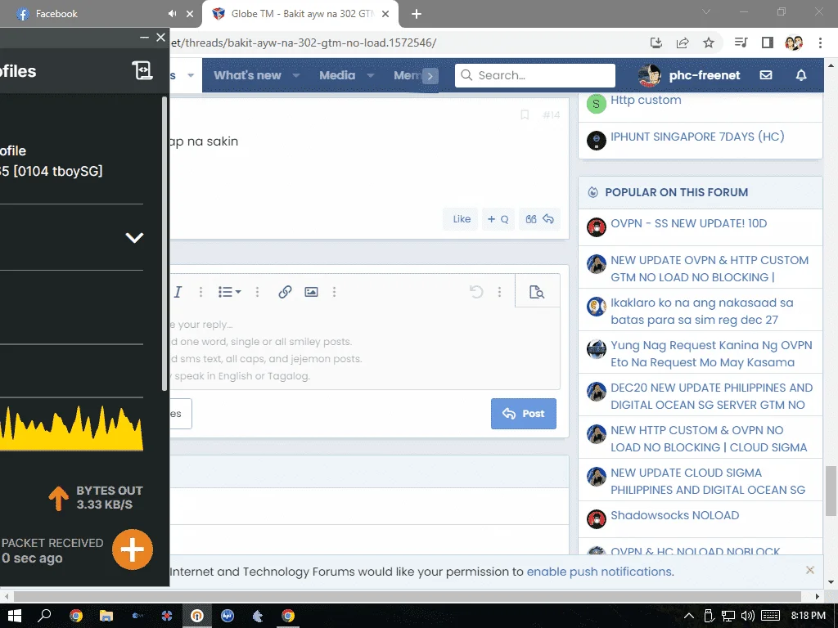Show hidden system tray icons
The height and width of the screenshot is (628, 838).
pos(689,617)
